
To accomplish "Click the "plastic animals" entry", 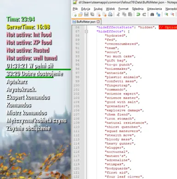I will [x=122, y=77].
